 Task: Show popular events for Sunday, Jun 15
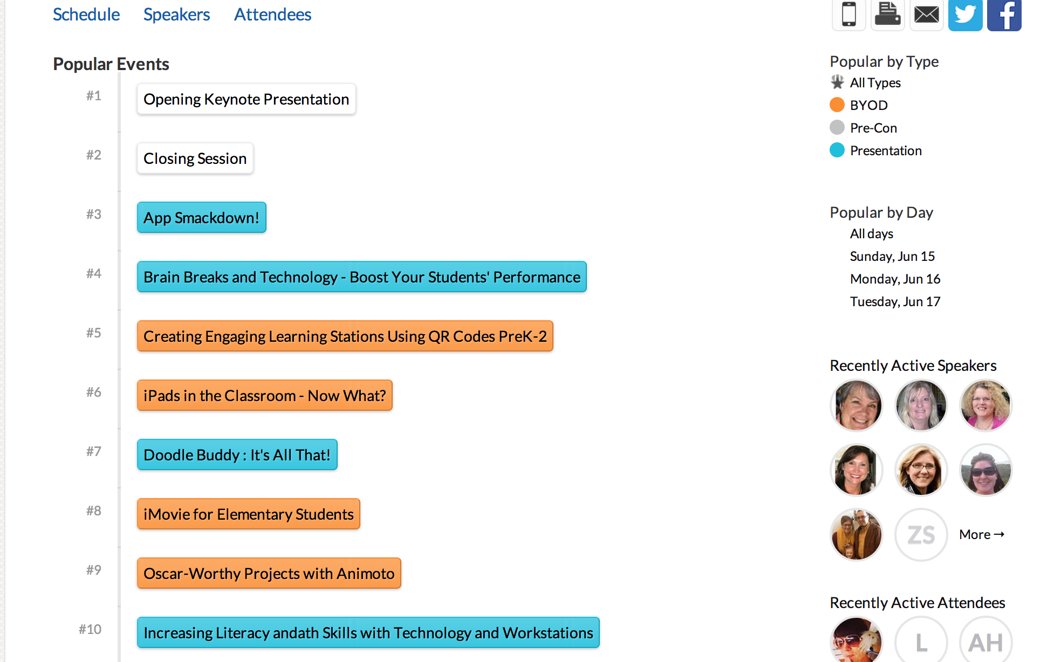(x=892, y=256)
